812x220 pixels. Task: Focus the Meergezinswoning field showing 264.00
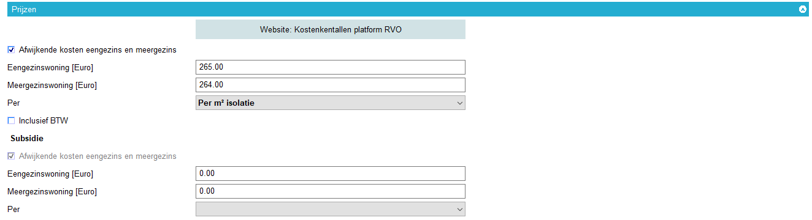point(331,85)
